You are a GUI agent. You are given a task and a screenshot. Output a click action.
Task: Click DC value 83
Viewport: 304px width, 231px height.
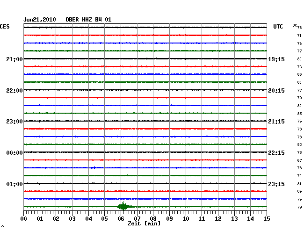299,144
